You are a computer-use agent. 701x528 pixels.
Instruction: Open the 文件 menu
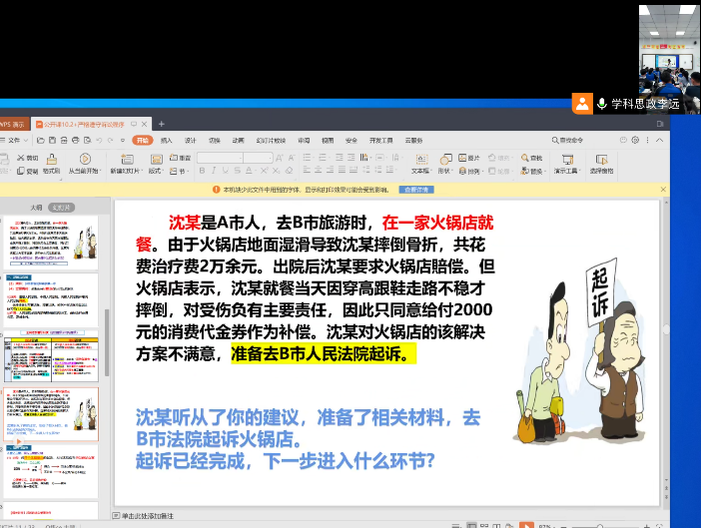click(14, 141)
